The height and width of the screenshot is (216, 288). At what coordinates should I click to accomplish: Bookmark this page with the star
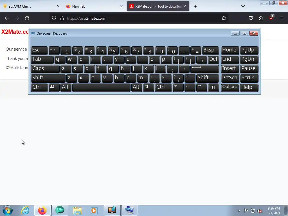click(224, 18)
